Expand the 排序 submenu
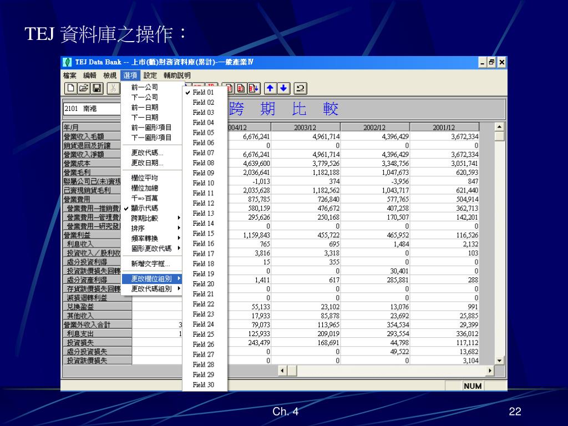The image size is (568, 426). (151, 228)
